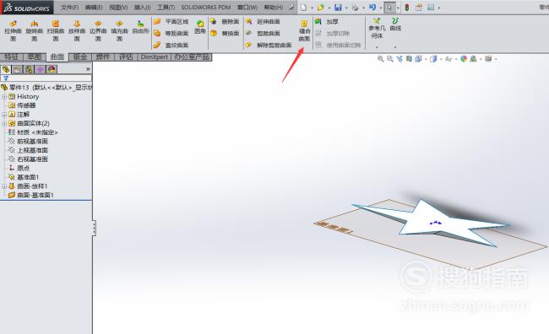Switch to the 特征 tab
549x334 pixels.
(11, 57)
